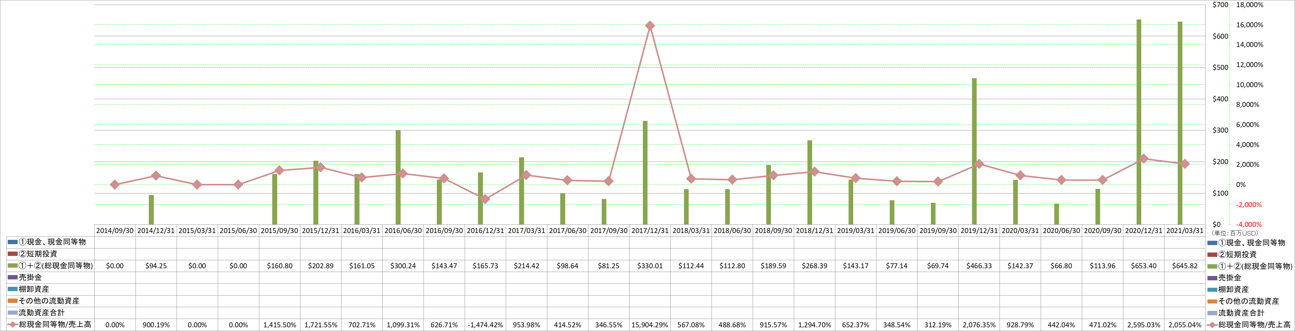Image resolution: width=1295 pixels, height=331 pixels.
Task: Click the teal 棚卸資産 swatch in the right-hand legend
Action: pyautogui.click(x=1212, y=289)
